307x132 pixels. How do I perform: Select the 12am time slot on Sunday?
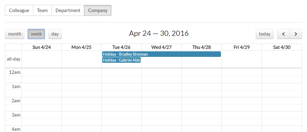coord(42,72)
